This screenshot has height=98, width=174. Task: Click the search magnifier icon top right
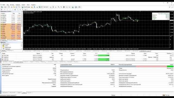170,7
